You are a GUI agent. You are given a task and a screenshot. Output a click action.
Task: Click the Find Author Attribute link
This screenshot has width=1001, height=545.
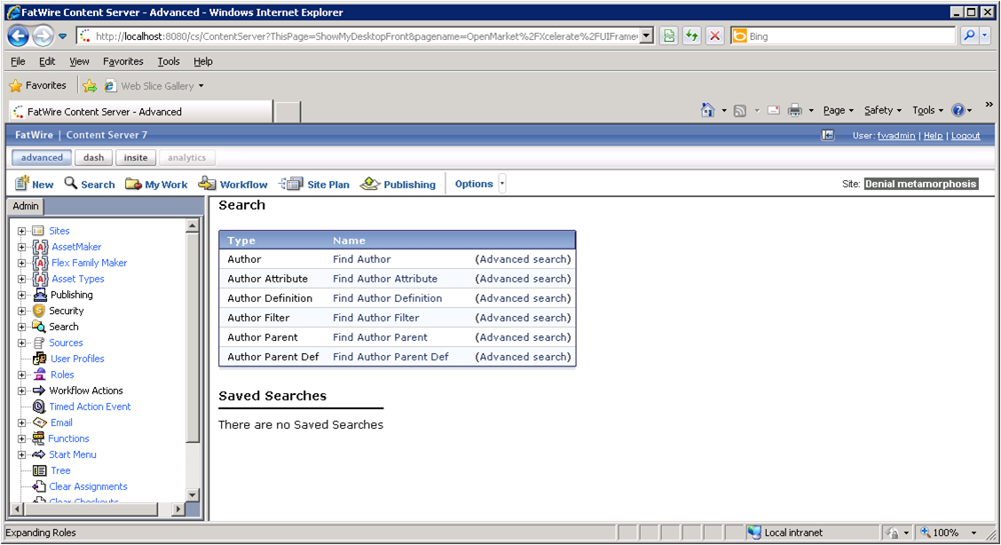[x=385, y=279]
